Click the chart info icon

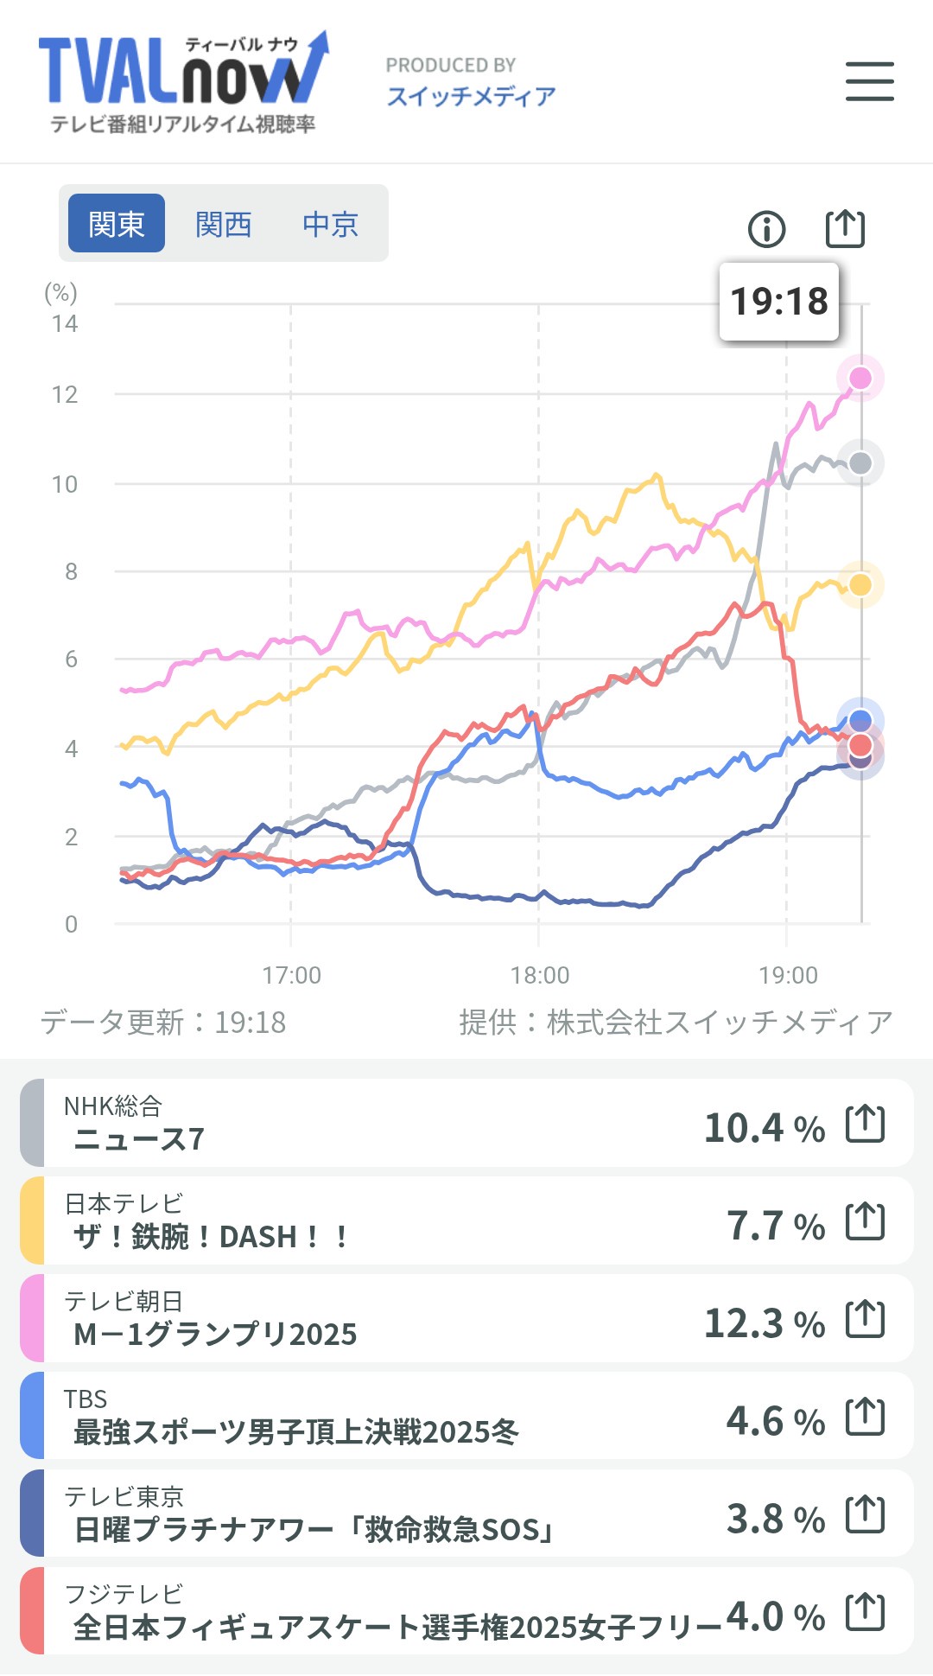click(x=766, y=229)
